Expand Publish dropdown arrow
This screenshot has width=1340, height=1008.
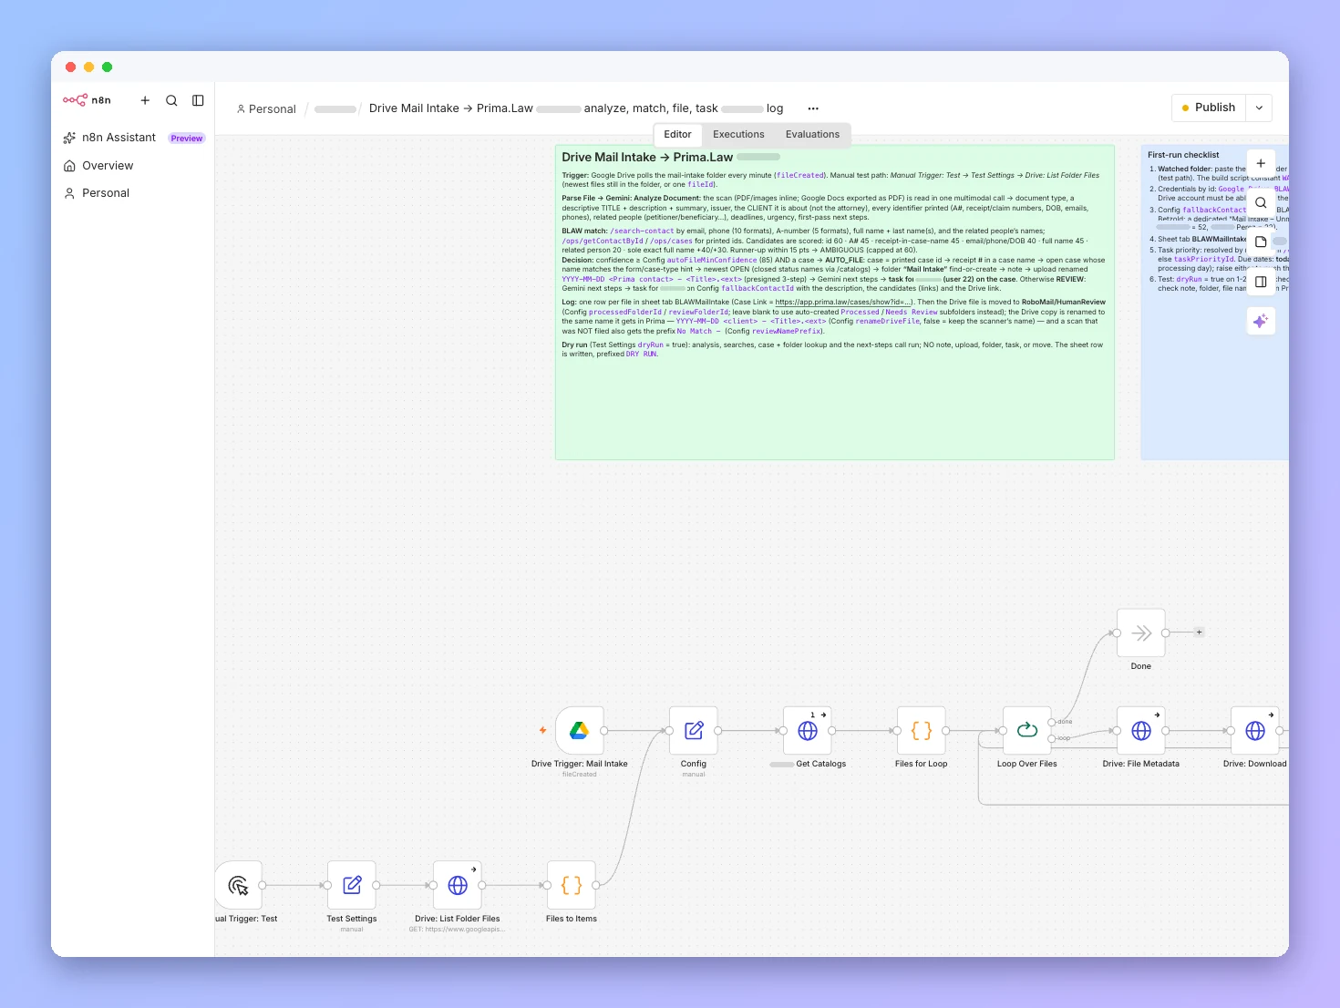point(1259,108)
